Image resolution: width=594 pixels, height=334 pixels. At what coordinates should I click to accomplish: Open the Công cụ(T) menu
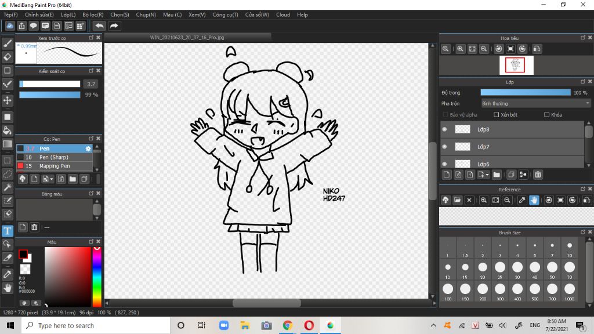click(225, 14)
